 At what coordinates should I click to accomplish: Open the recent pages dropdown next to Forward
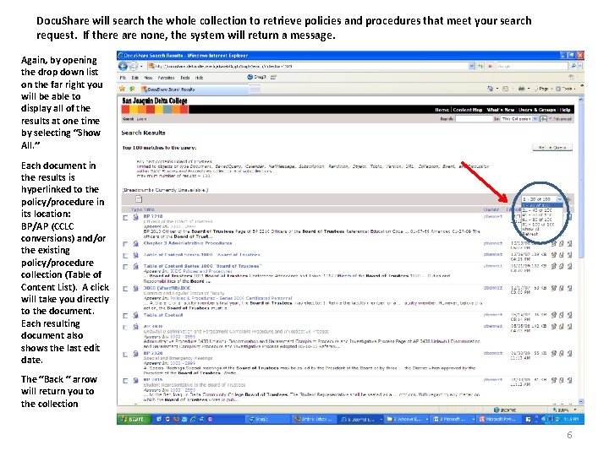pyautogui.click(x=141, y=67)
